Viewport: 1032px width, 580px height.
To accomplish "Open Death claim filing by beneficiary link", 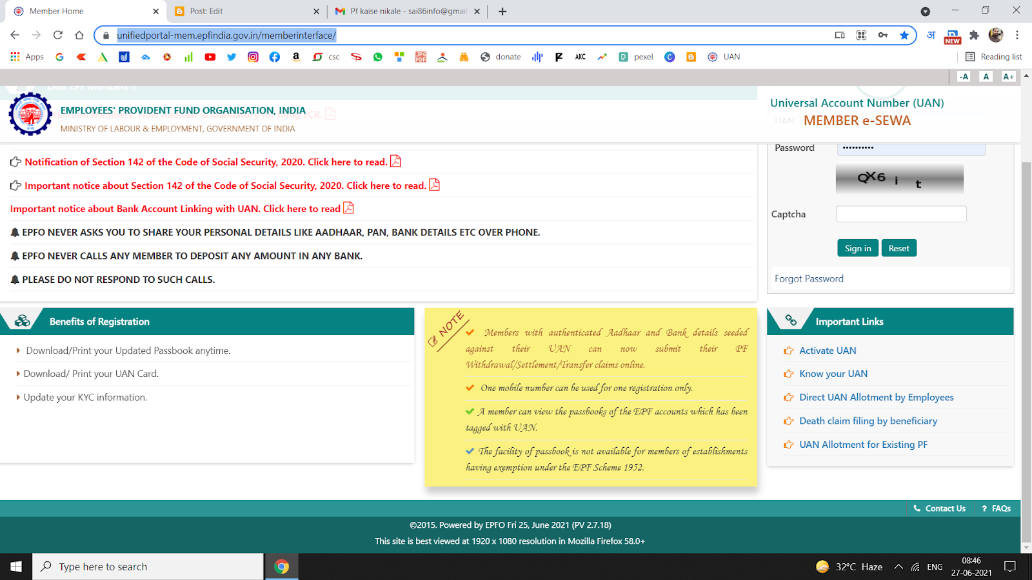I will [868, 421].
